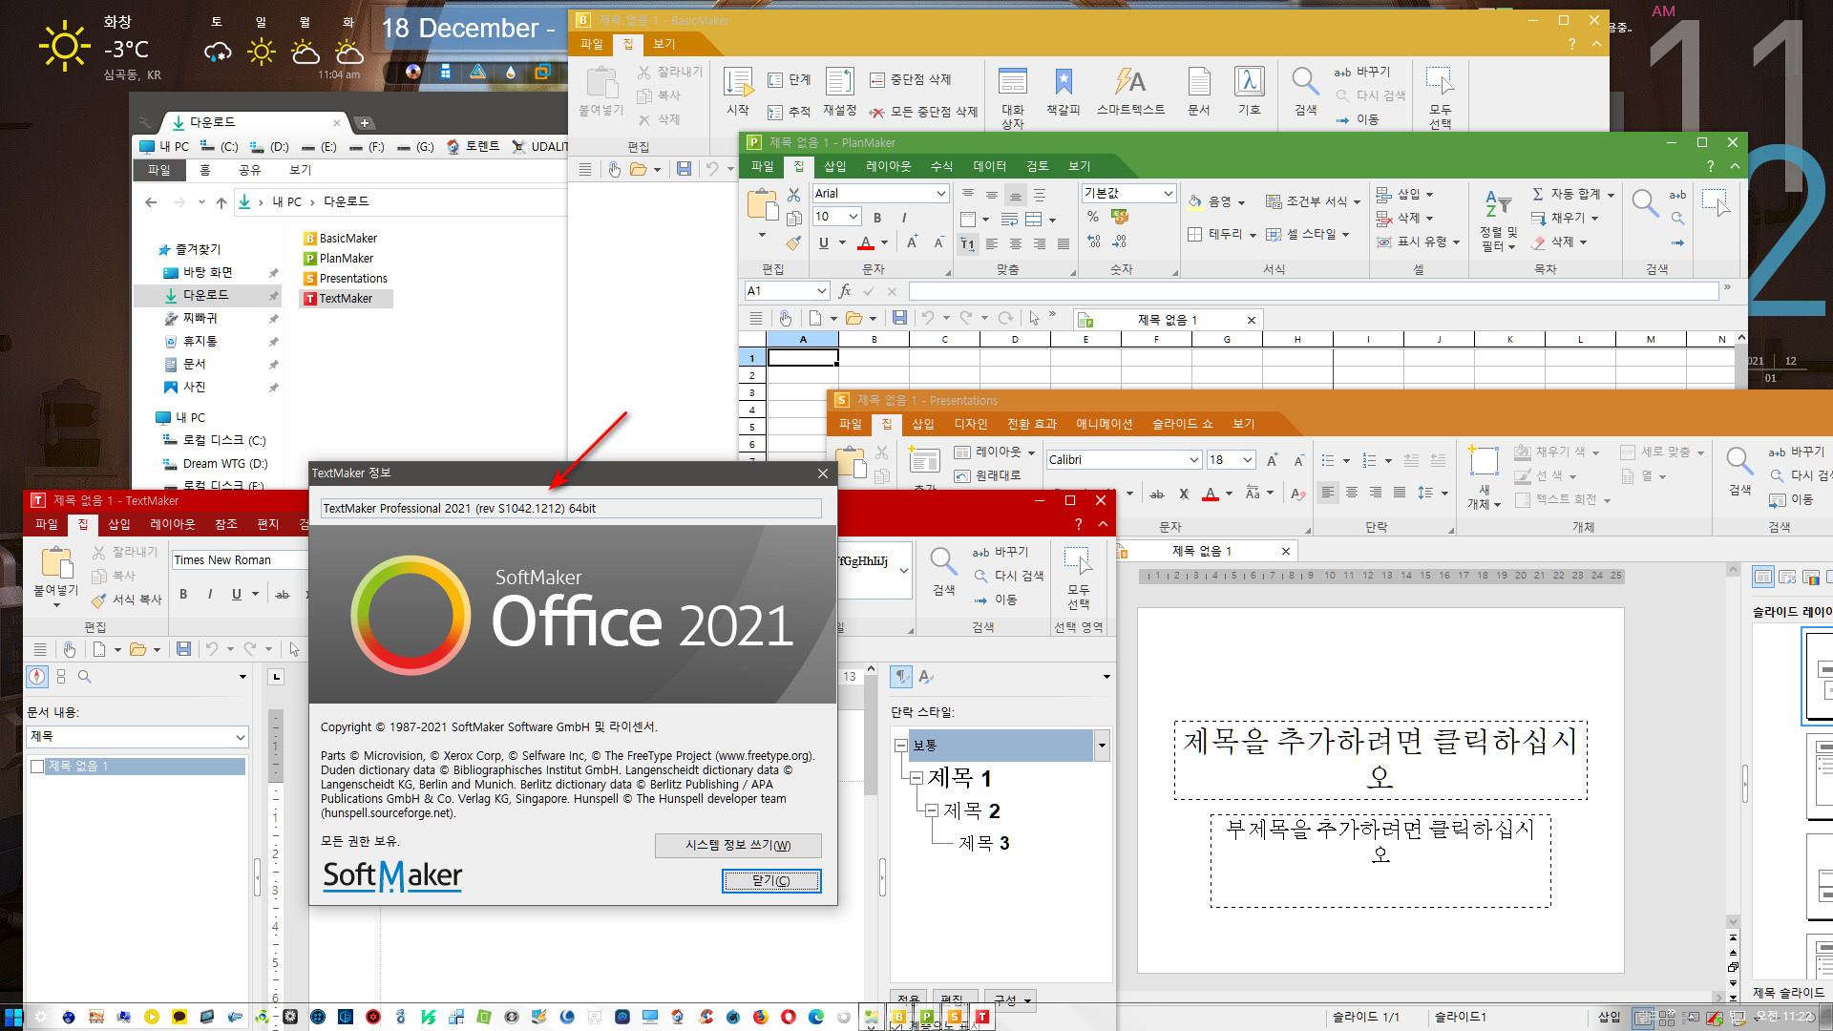Viewport: 1833px width, 1031px height.
Task: Open the 보통 style dropdown arrow
Action: coord(1102,746)
